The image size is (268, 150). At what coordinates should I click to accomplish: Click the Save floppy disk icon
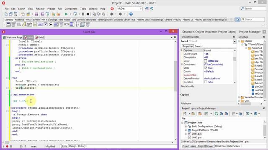click(x=36, y=14)
